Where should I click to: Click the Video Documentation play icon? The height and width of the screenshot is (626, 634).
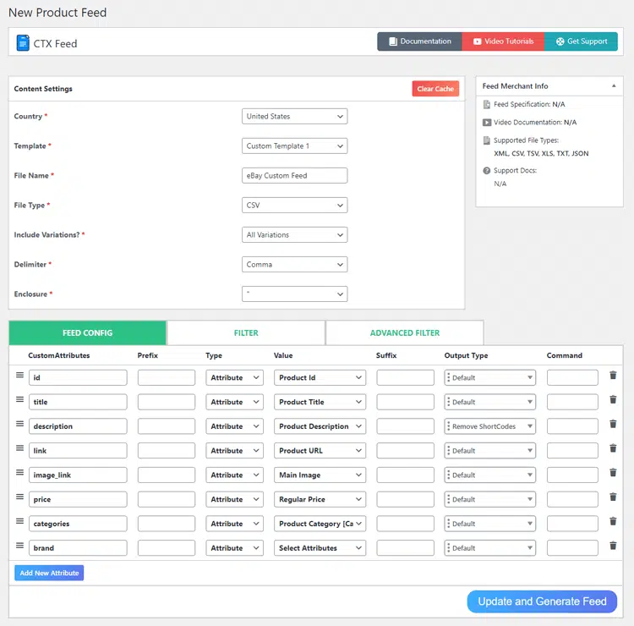click(487, 122)
